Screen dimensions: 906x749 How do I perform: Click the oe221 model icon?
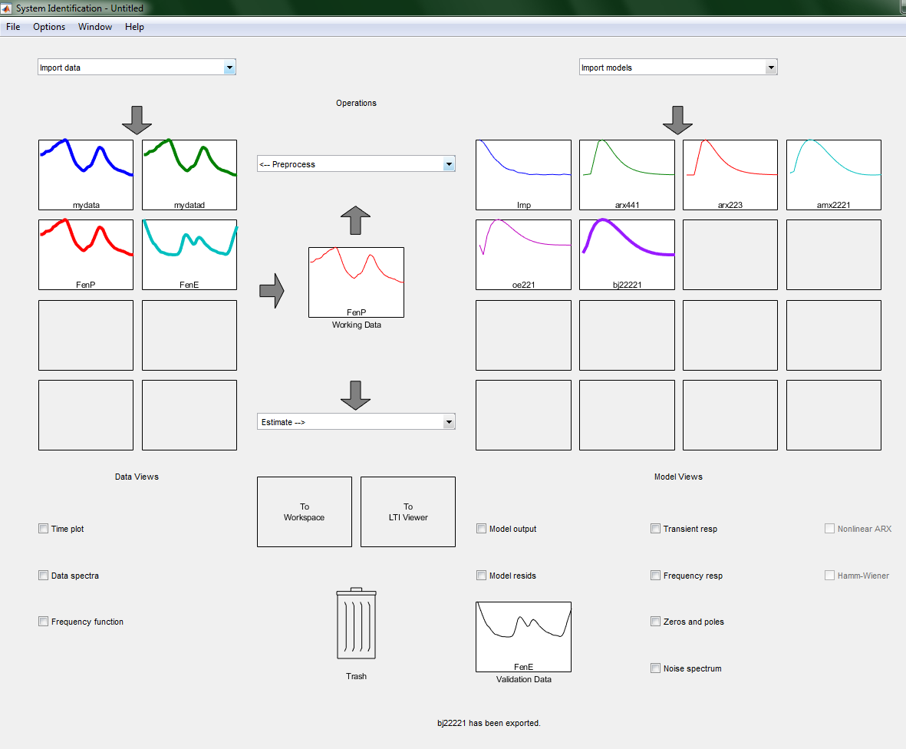[x=523, y=254]
